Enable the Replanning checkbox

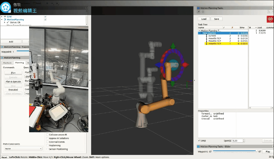[x=47, y=145]
